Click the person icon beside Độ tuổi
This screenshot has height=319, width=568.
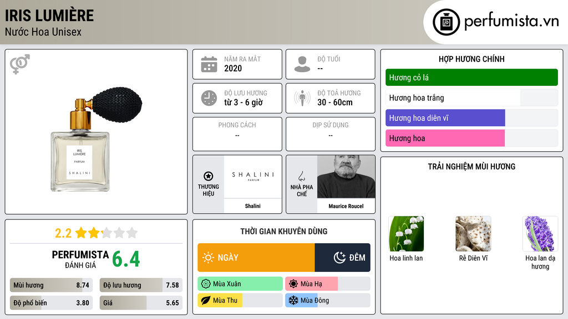302,64
